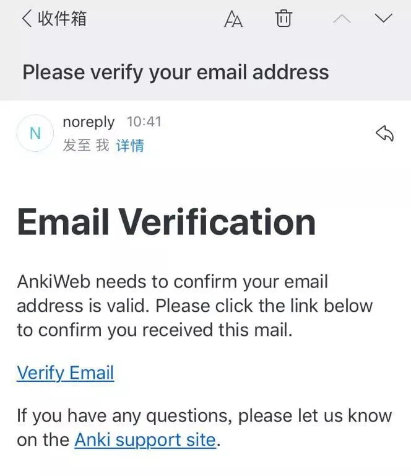This screenshot has height=476, width=411.
Task: Tap the sender name noreply
Action: 89,122
